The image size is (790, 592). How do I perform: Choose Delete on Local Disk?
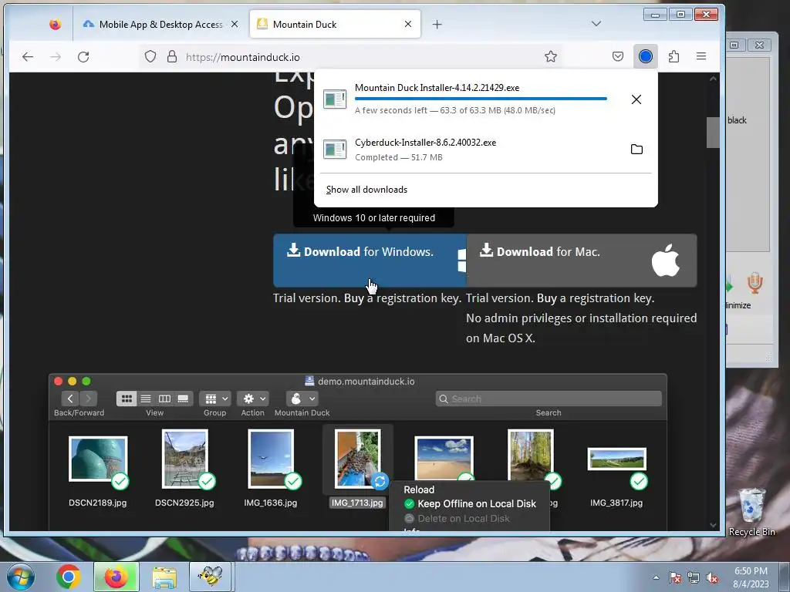click(x=457, y=518)
